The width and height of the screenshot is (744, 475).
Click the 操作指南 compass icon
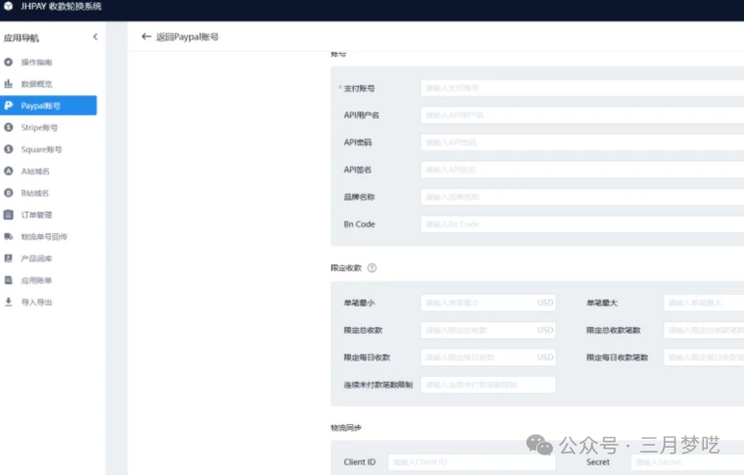(8, 62)
